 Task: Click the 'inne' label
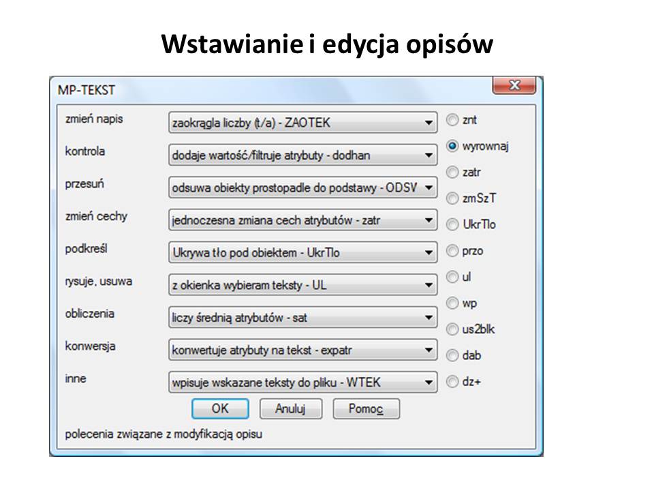coord(76,378)
